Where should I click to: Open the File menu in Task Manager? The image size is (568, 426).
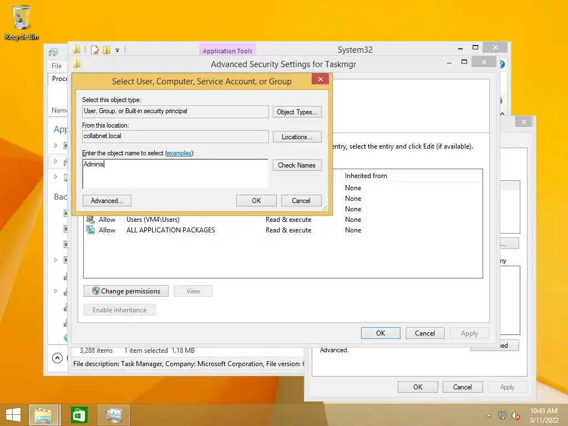(57, 66)
